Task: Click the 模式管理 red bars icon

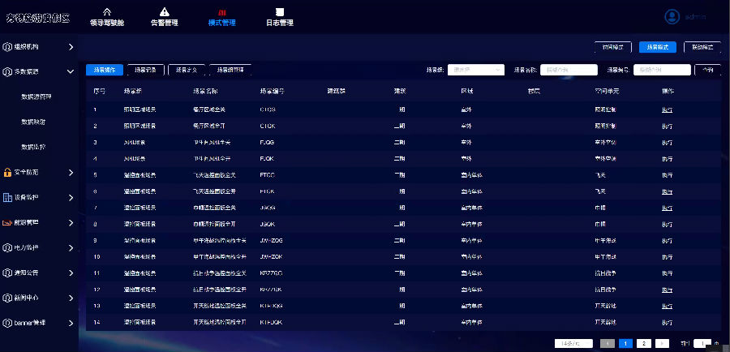Action: pyautogui.click(x=221, y=11)
